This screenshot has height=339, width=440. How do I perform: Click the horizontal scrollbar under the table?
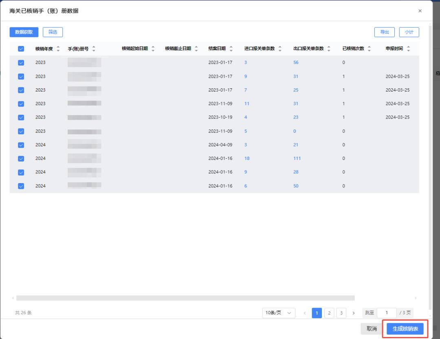click(185, 298)
